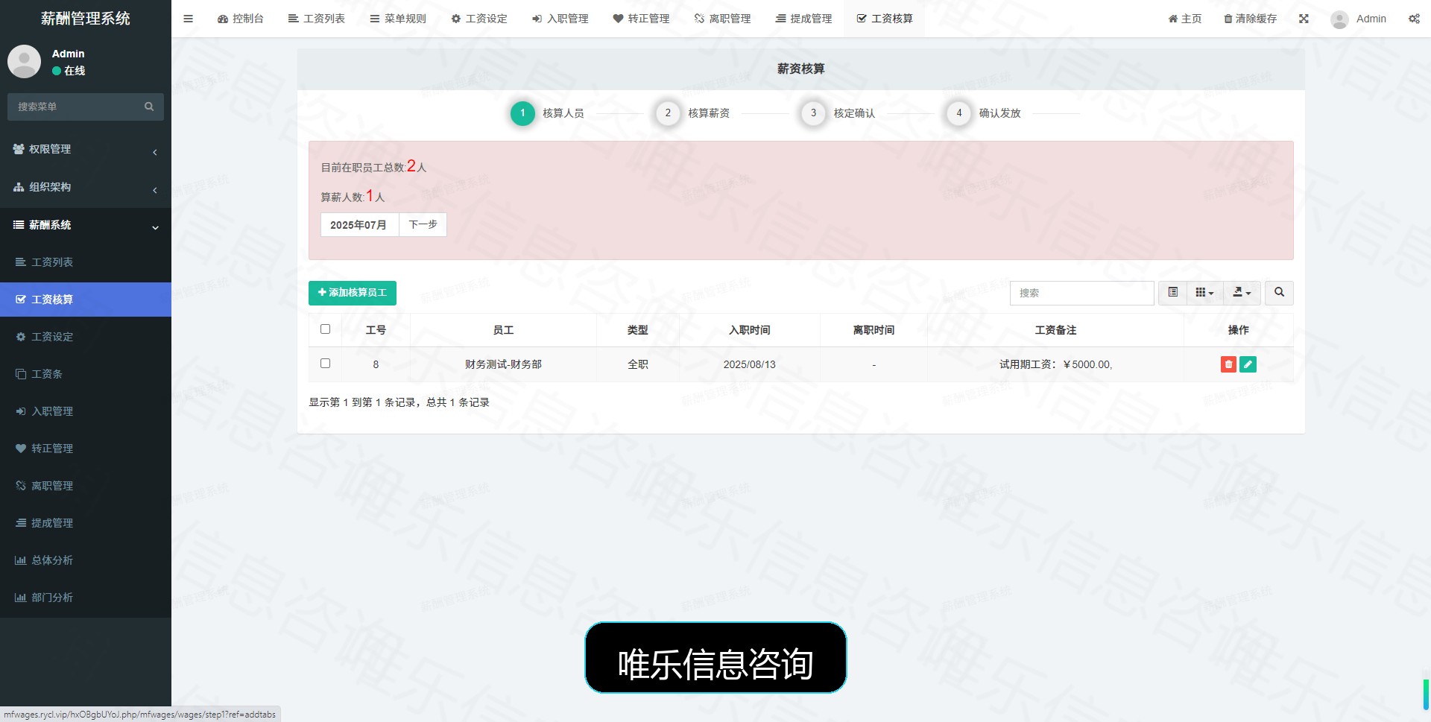Click wizard step 4 确认发放
The height and width of the screenshot is (722, 1431).
point(984,113)
